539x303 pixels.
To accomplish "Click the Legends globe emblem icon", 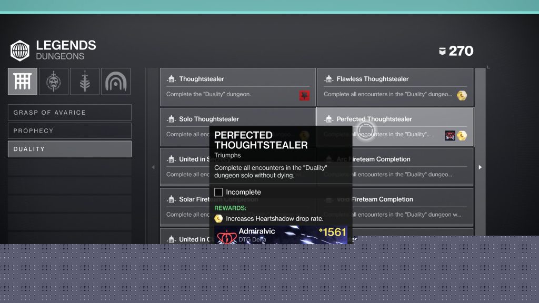I will [20, 50].
